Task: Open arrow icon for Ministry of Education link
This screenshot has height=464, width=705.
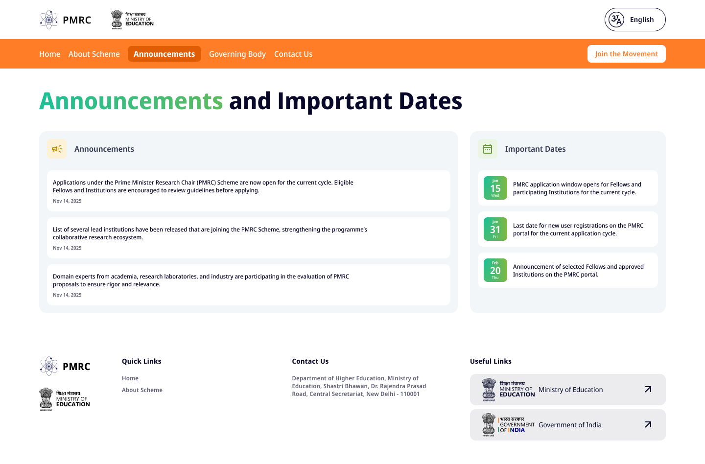Action: tap(648, 390)
